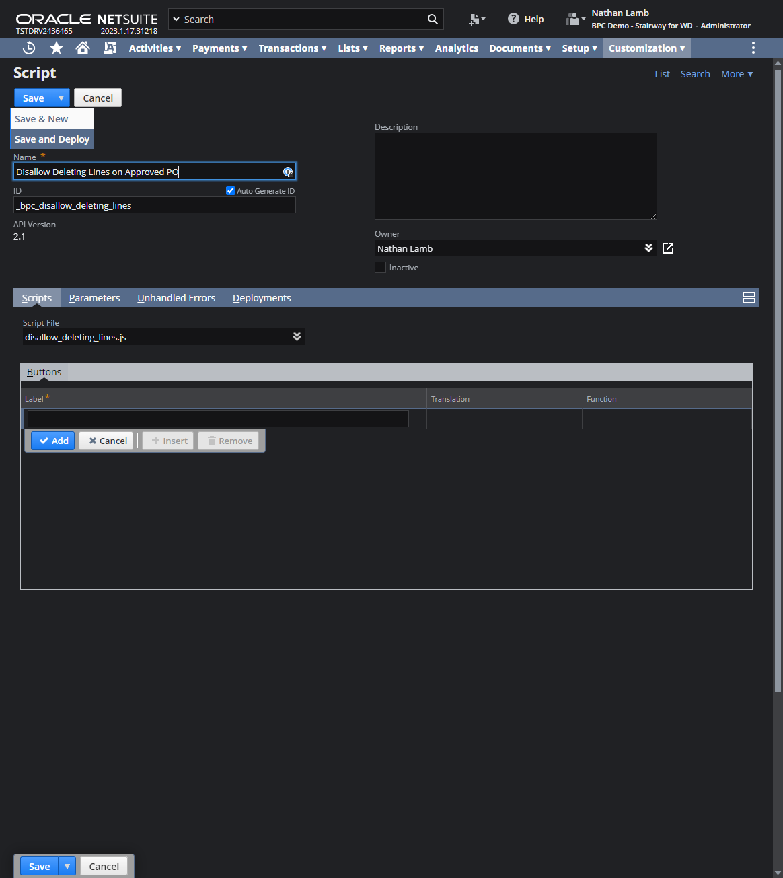
Task: Click the global search magnifier icon
Action: [x=433, y=19]
